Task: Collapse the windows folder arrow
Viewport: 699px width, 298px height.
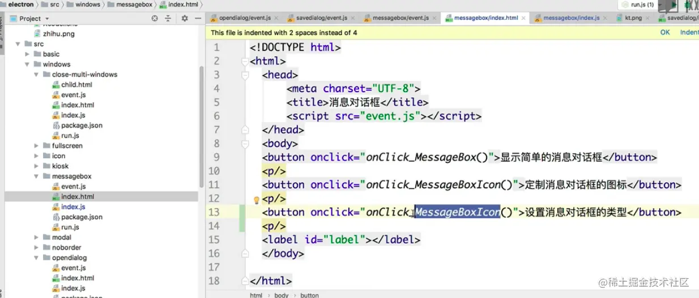Action: tap(28, 64)
